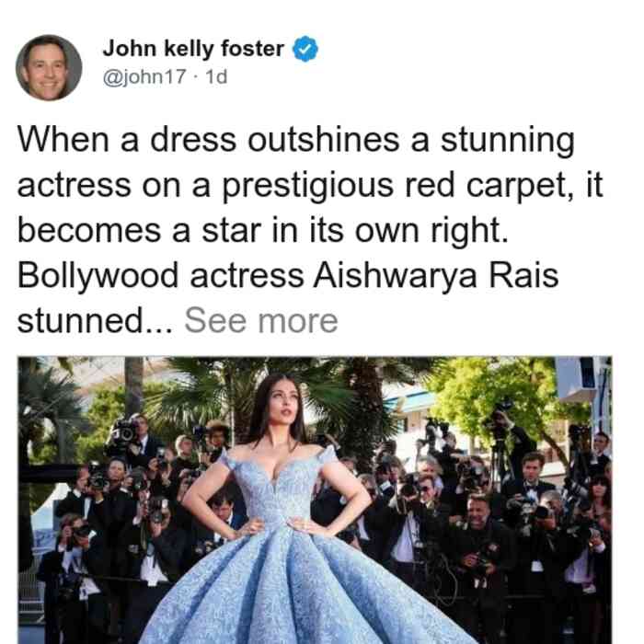Click the words 'Aishwarya Rais' in the post
This screenshot has height=644, width=644.
(435, 276)
